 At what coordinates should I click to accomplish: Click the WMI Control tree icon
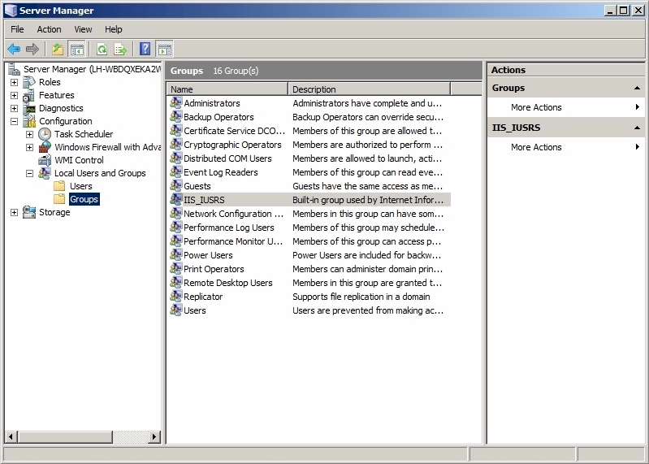tap(45, 160)
